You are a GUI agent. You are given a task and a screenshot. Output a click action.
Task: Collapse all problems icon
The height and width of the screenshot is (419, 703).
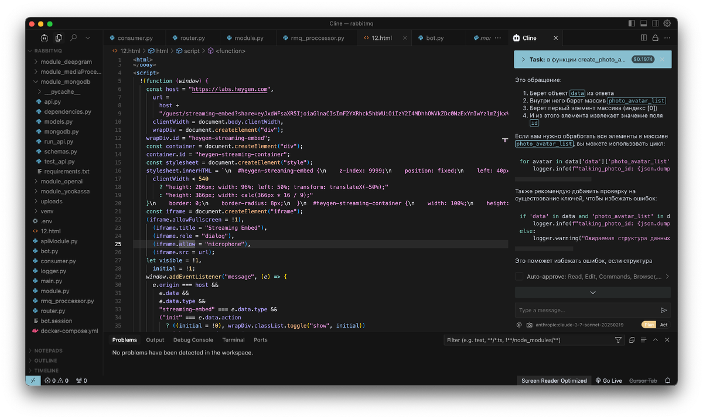632,340
